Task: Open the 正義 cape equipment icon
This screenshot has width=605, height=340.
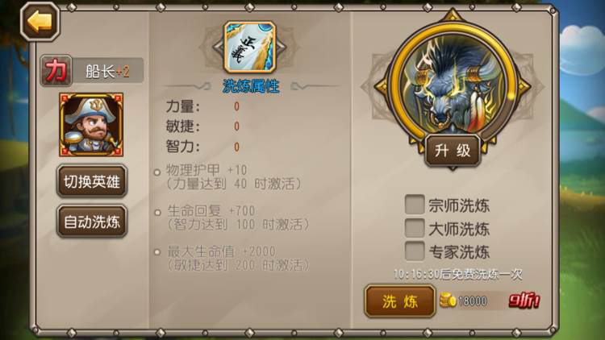Action: pos(250,47)
